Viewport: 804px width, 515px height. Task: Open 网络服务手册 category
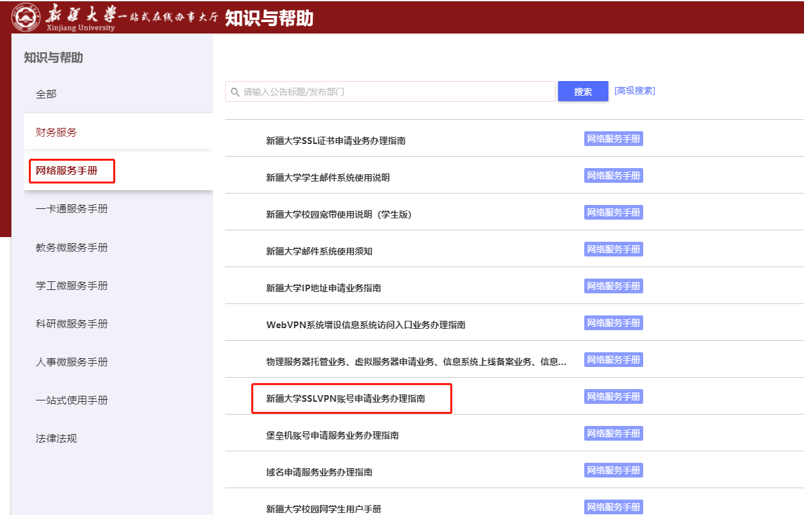pos(66,171)
